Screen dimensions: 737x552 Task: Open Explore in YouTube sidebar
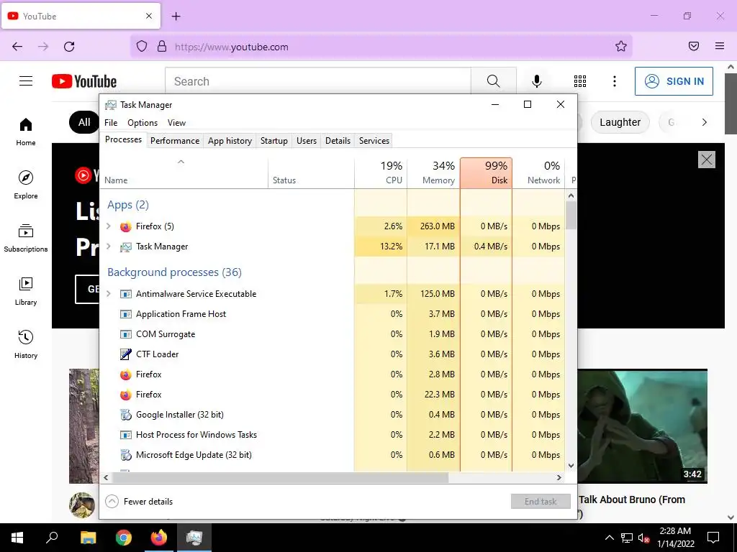point(26,185)
